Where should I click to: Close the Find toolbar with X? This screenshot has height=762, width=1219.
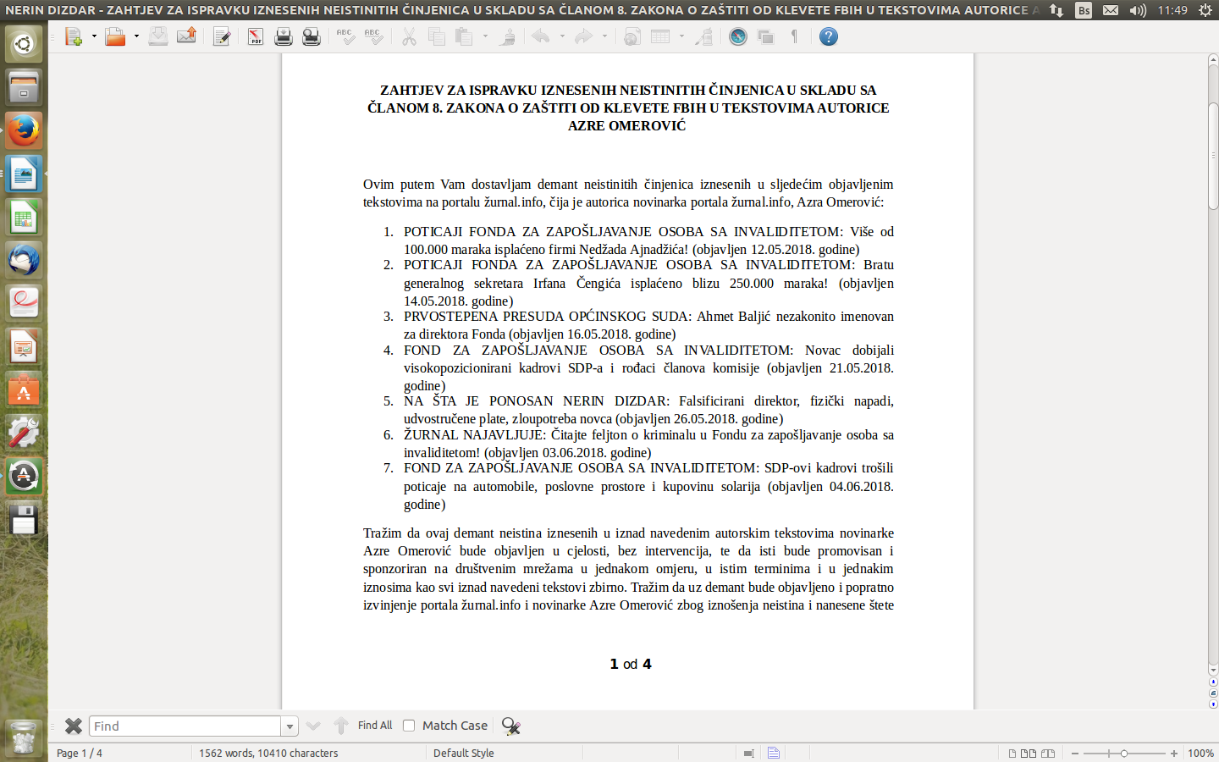[74, 726]
